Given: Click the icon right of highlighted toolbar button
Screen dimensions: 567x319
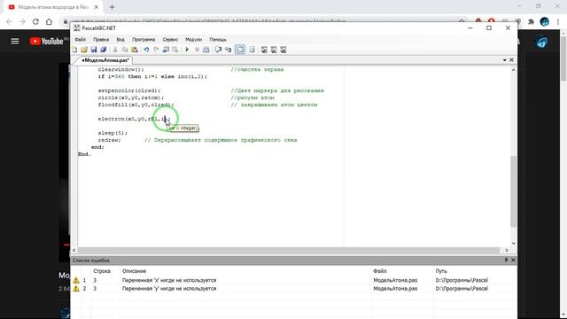Looking at the screenshot, I should [x=252, y=50].
